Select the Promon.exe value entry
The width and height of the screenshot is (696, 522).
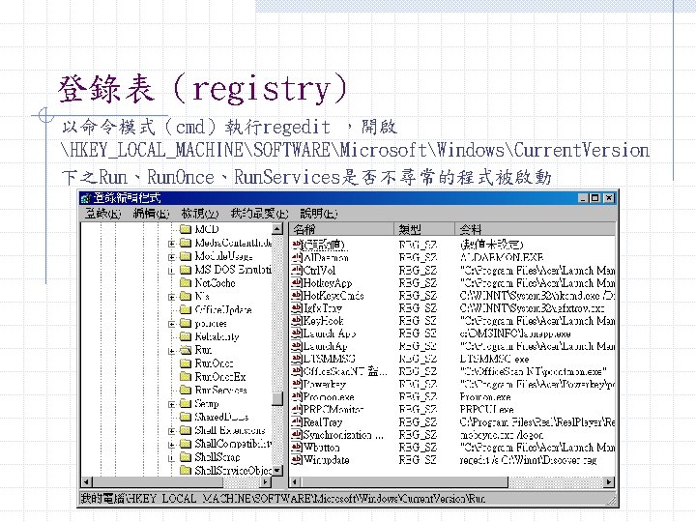[x=329, y=396]
